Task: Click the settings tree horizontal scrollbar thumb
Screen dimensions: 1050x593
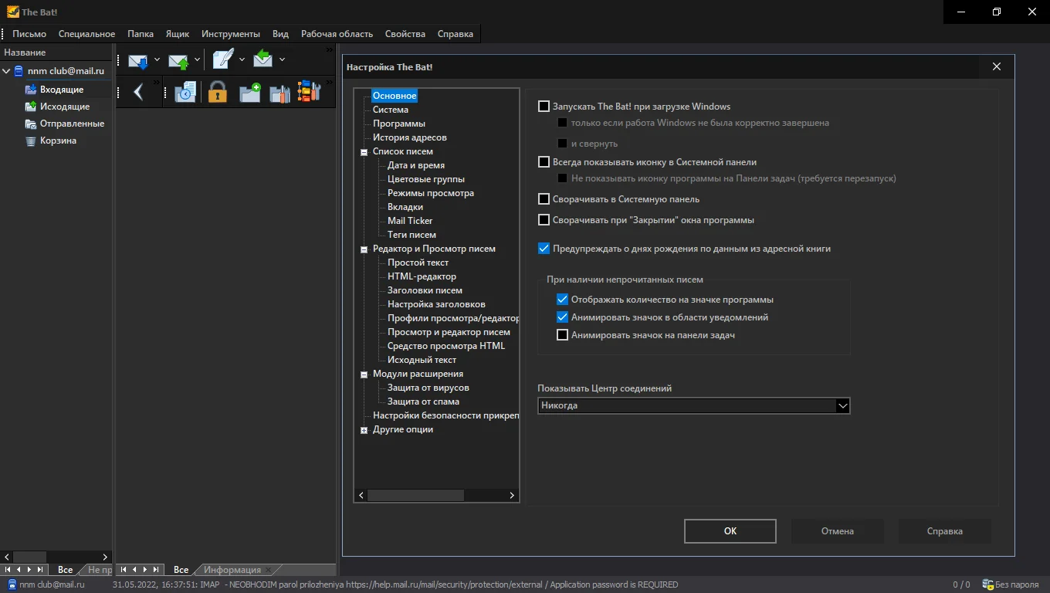Action: pos(415,496)
